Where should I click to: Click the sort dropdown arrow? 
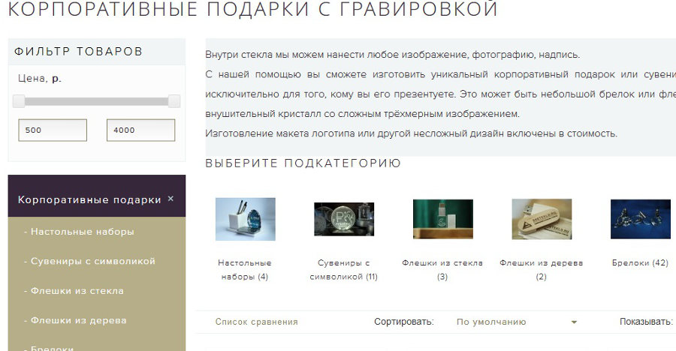pos(575,322)
